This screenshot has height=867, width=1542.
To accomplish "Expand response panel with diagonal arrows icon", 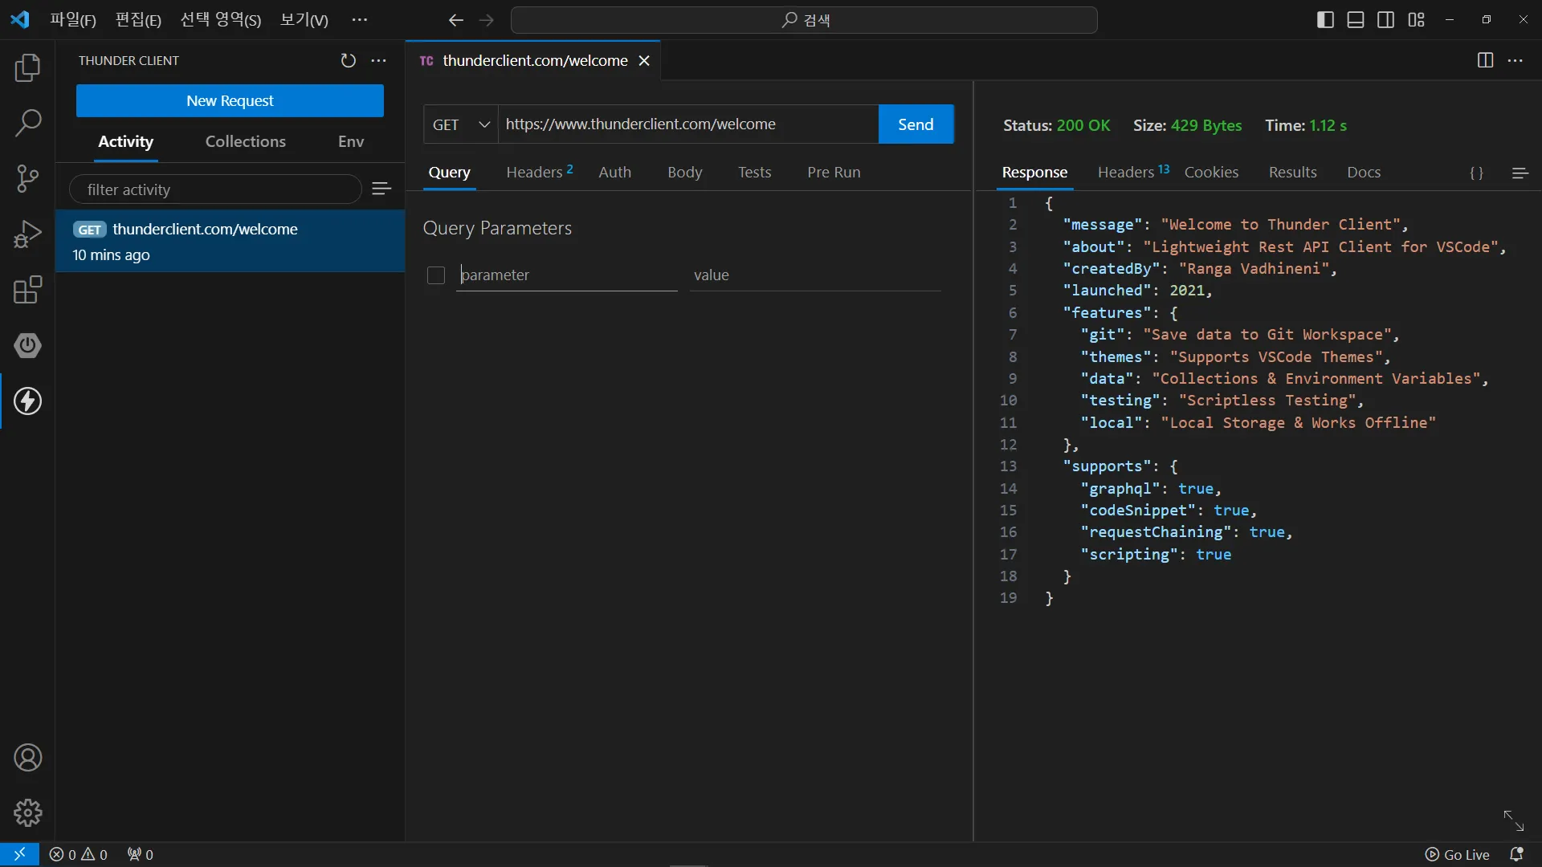I will (1513, 820).
